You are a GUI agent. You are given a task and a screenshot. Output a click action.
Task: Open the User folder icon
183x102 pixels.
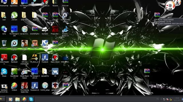pyautogui.click(x=4, y=15)
